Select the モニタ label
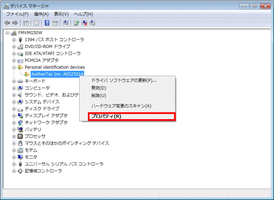The height and width of the screenshot is (200, 274). (x=31, y=157)
